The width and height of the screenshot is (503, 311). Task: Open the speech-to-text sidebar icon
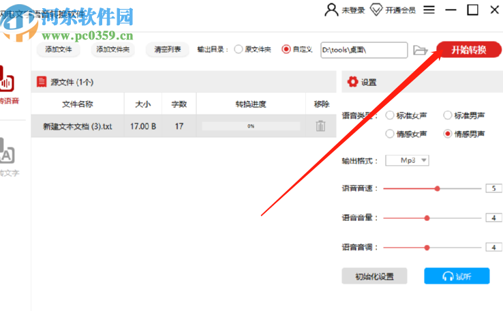7,151
